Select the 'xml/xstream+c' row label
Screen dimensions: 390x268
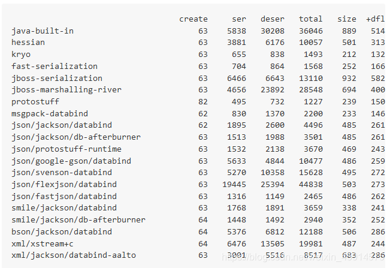pos(43,243)
